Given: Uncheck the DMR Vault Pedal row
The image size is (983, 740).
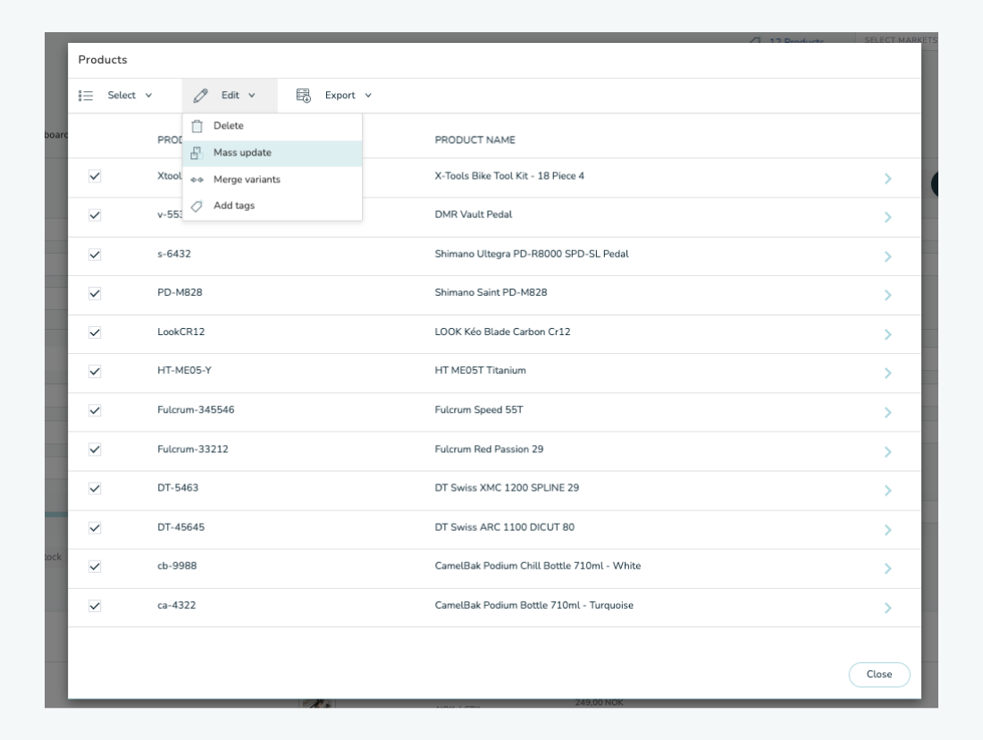Looking at the screenshot, I should tap(95, 215).
